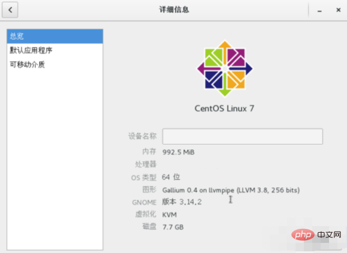Image resolution: width=347 pixels, height=253 pixels.
Task: Click the Gallium 0.4 on llvmpipe graphics text
Action: [230, 190]
